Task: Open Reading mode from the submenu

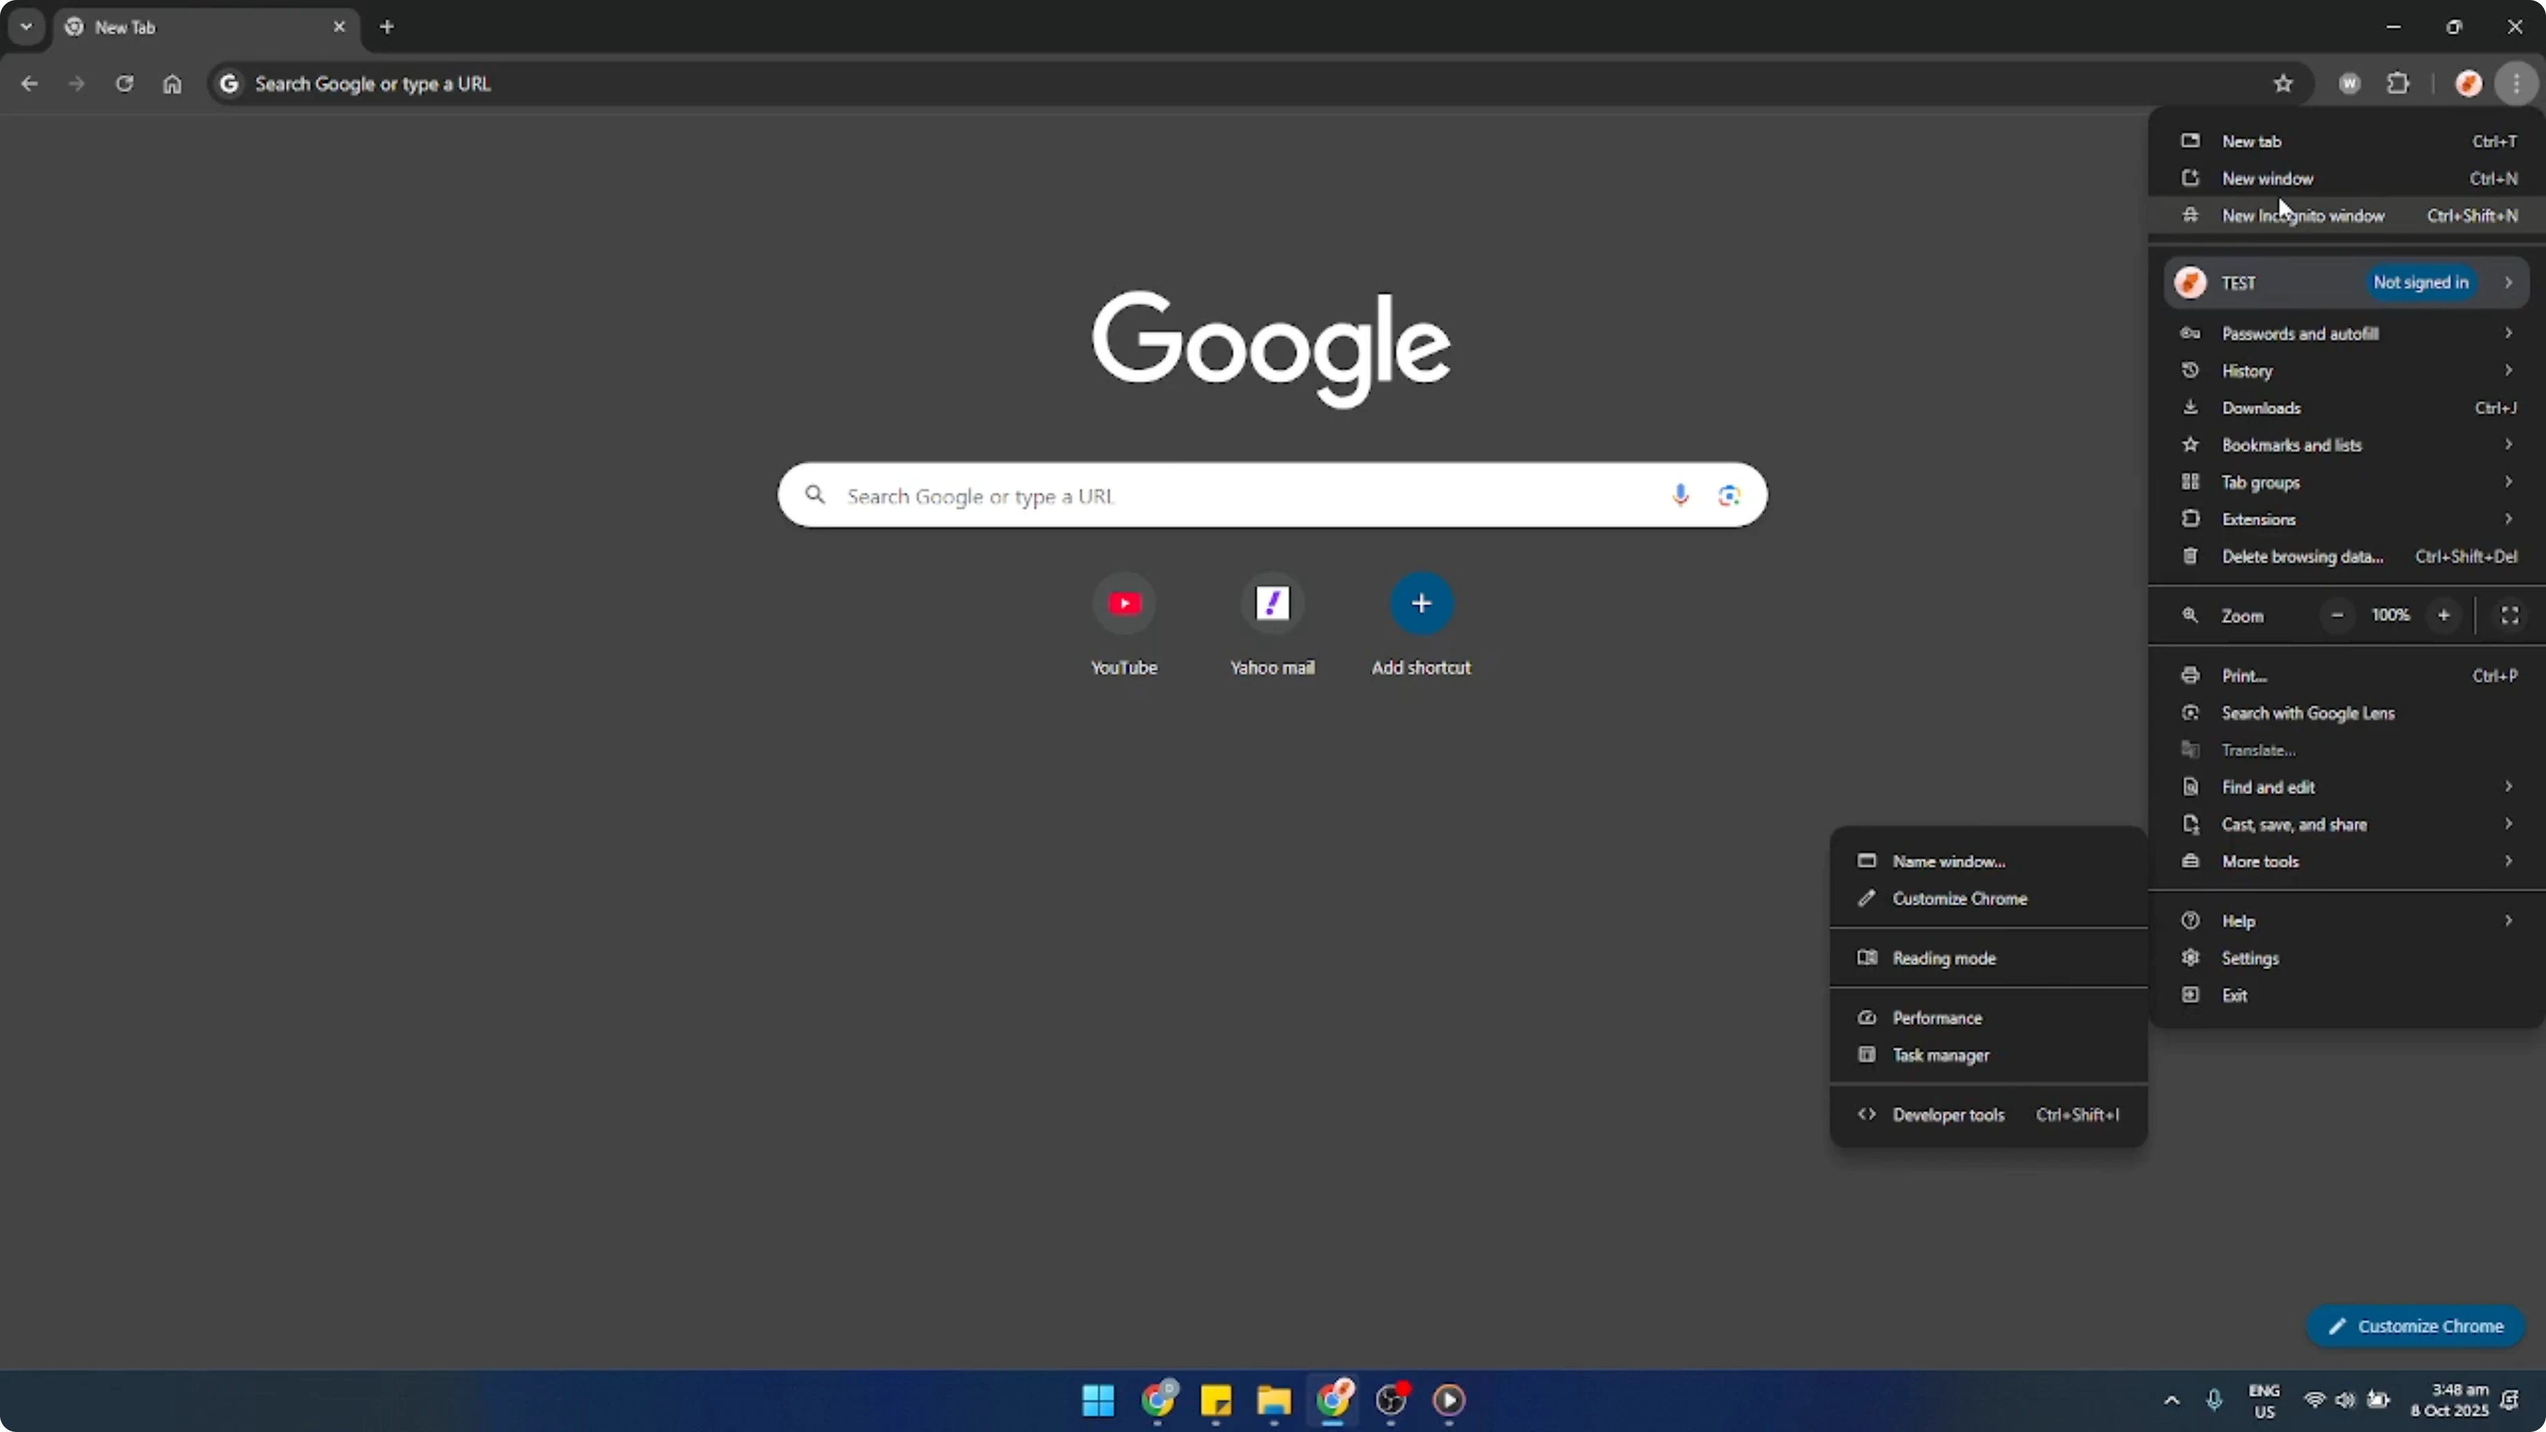Action: 1988,957
